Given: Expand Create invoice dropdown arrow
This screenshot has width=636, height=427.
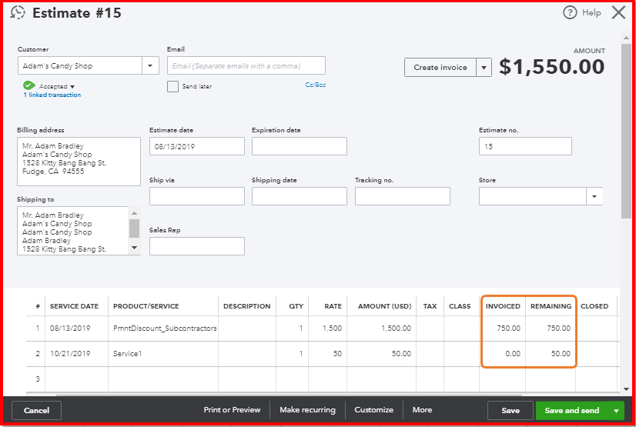Looking at the screenshot, I should click(x=484, y=68).
